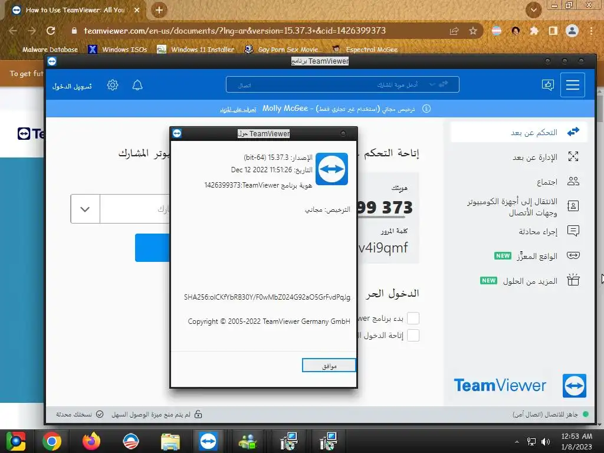The height and width of the screenshot is (453, 604).
Task: Click the easy access lock status icon
Action: 198,415
